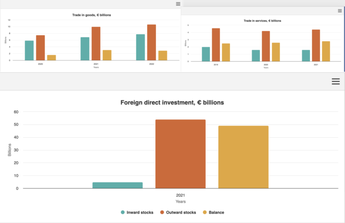
Task: Select the yellow Balance bar in FDI chart
Action: [x=243, y=157]
